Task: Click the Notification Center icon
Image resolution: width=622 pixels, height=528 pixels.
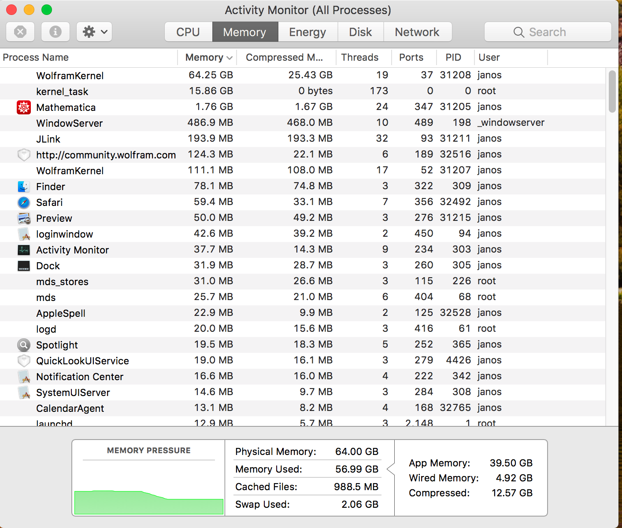Action: point(24,377)
